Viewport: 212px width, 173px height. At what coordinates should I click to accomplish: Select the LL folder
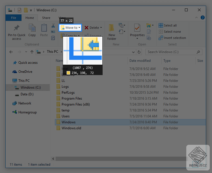(x=63, y=81)
